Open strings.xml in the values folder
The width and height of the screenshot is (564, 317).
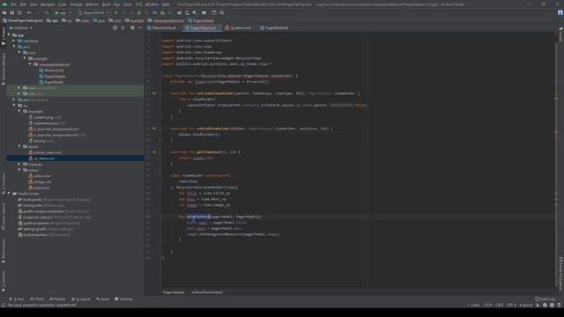42,182
